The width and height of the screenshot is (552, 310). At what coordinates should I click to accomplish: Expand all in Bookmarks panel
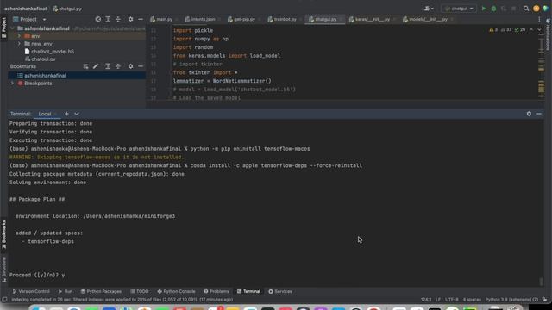tap(108, 66)
